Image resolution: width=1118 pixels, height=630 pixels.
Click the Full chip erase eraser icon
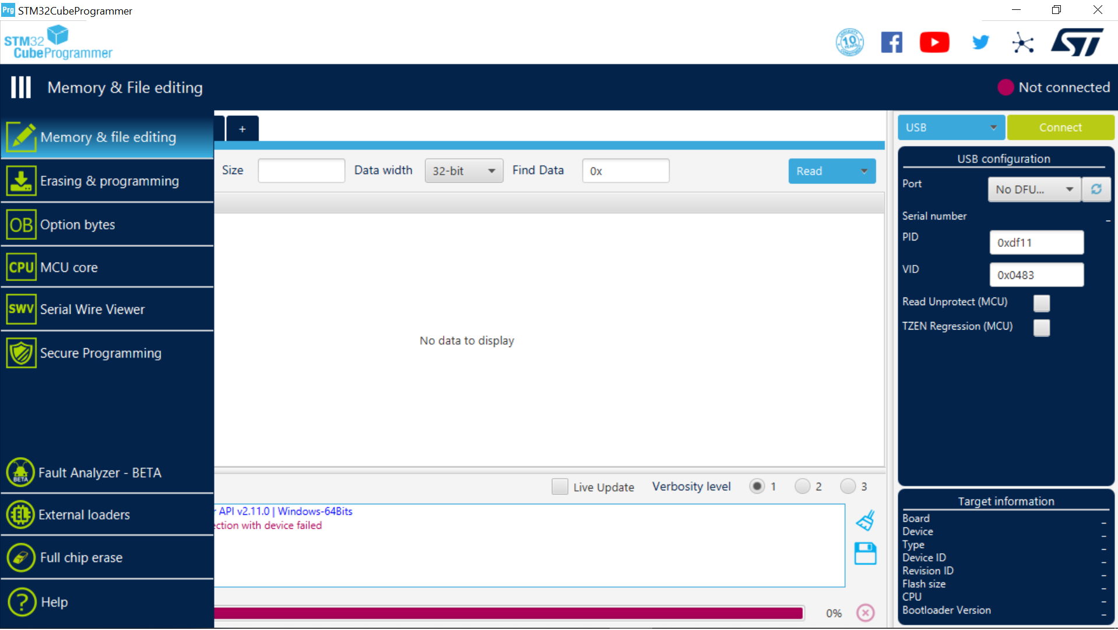point(21,558)
